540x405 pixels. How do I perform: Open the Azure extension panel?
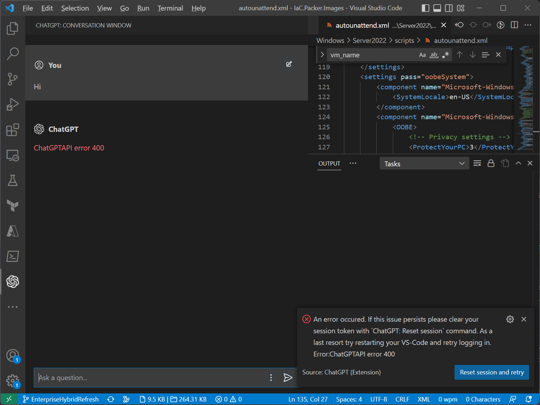13,231
